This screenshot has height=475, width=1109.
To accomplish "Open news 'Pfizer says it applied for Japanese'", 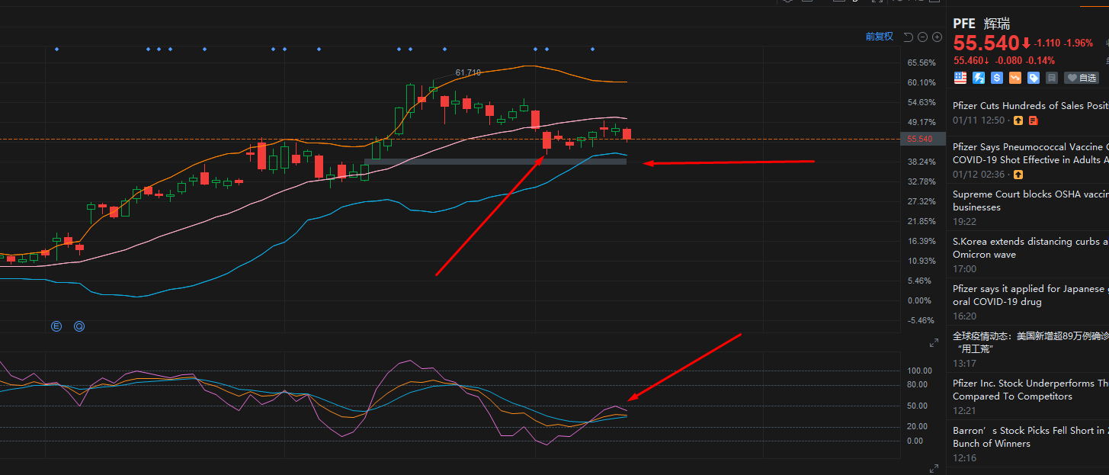I will coord(1030,295).
